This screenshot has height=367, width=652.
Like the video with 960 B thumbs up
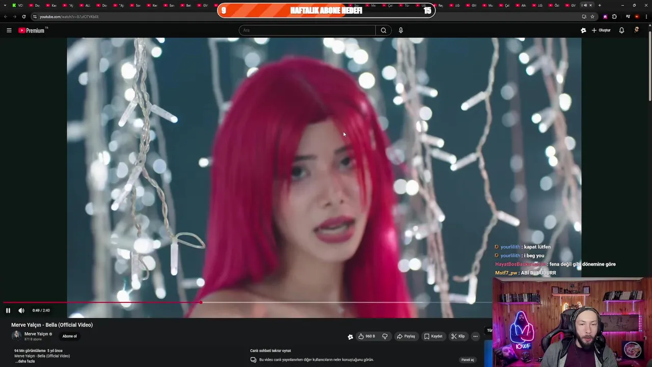(367, 336)
